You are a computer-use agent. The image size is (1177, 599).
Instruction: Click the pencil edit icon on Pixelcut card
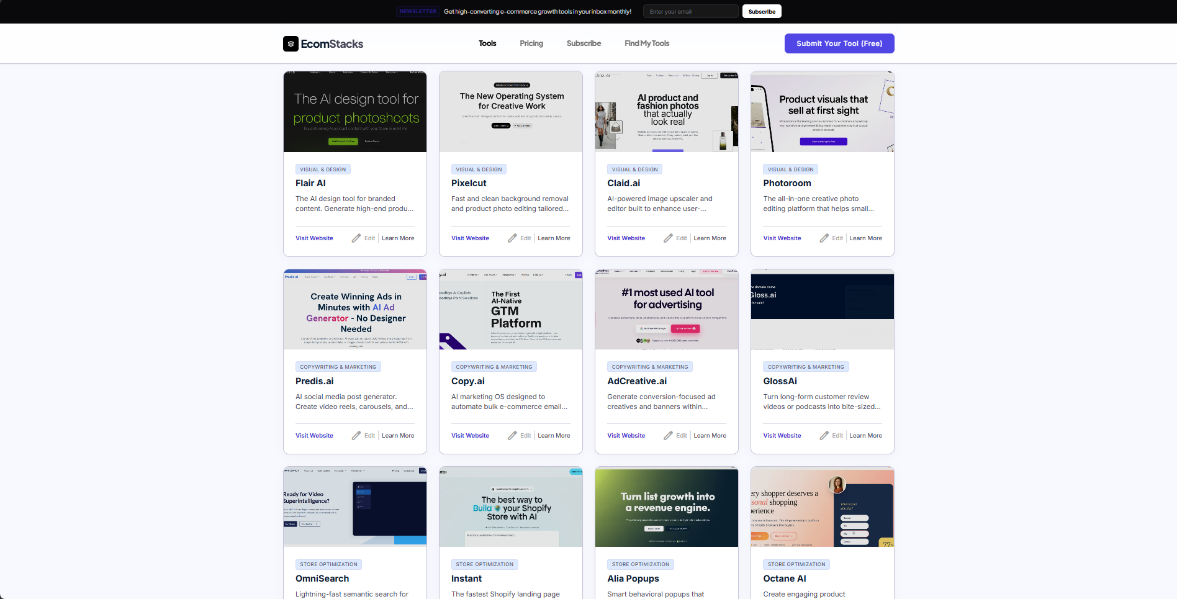(512, 238)
